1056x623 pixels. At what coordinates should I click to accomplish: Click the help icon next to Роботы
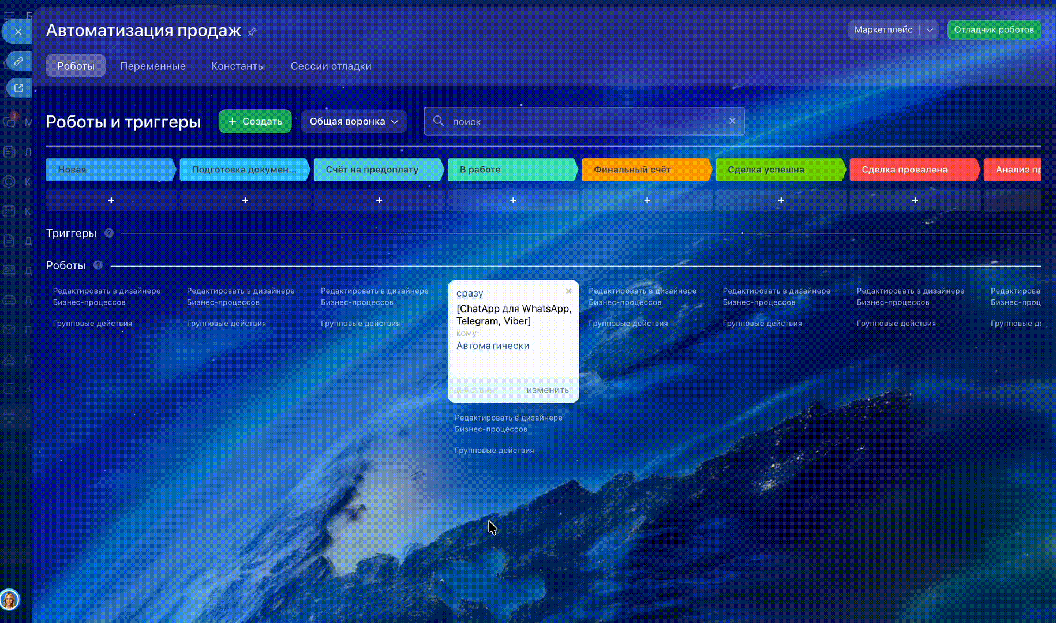coord(98,265)
